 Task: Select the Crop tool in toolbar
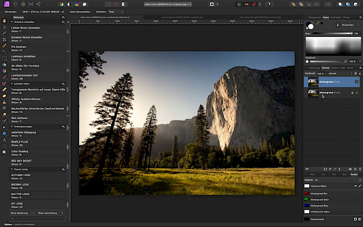click(4, 39)
